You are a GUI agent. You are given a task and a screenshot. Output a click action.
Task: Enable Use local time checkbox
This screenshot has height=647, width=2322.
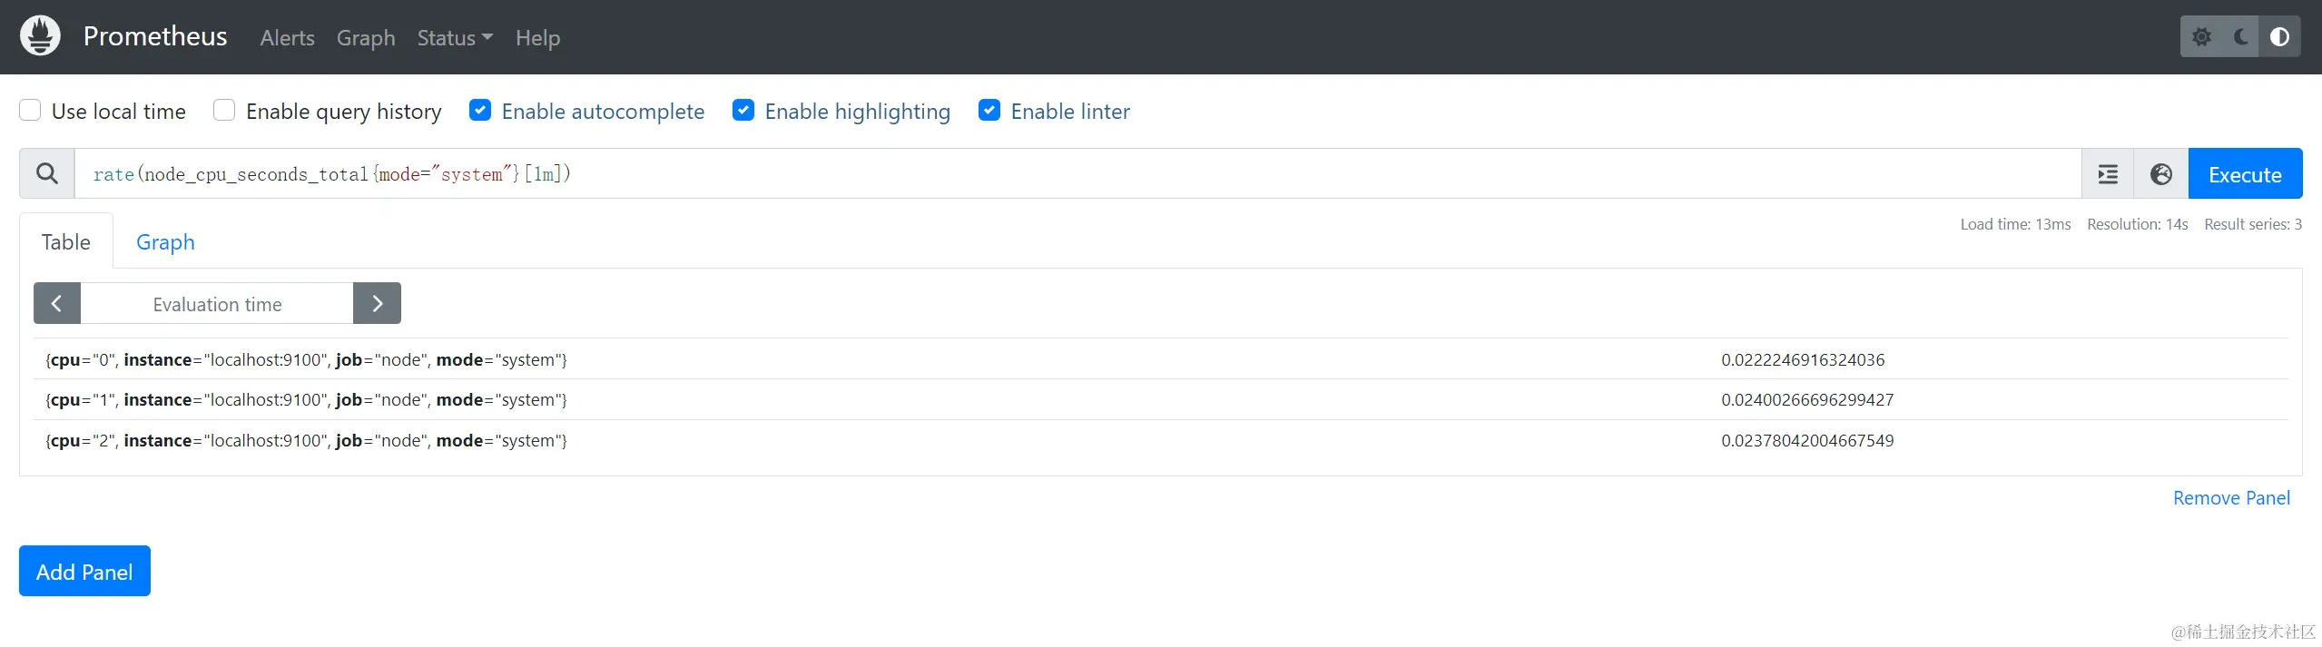click(30, 111)
